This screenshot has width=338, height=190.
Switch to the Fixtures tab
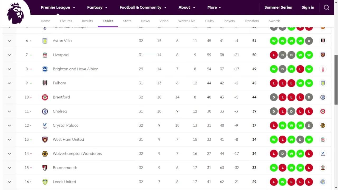[66, 21]
